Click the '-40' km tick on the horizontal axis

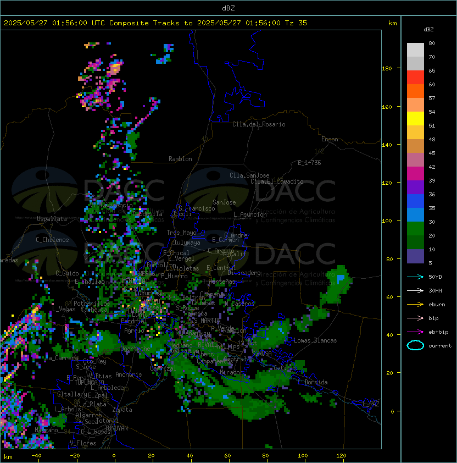[x=36, y=456]
